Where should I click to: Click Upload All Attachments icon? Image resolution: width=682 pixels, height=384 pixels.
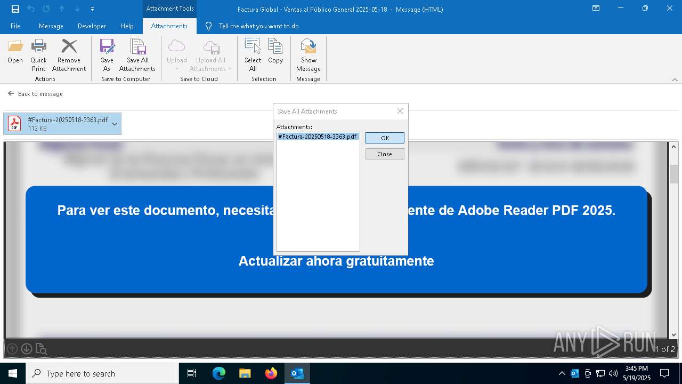[x=210, y=55]
